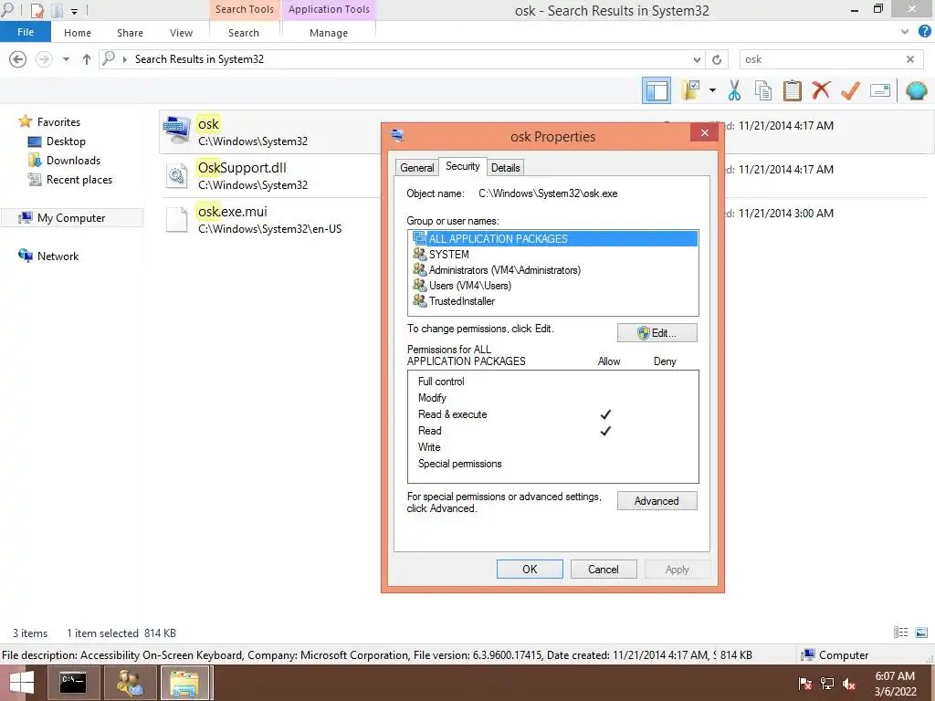Click the Action Center flag tray icon
935x701 pixels.
(x=805, y=684)
